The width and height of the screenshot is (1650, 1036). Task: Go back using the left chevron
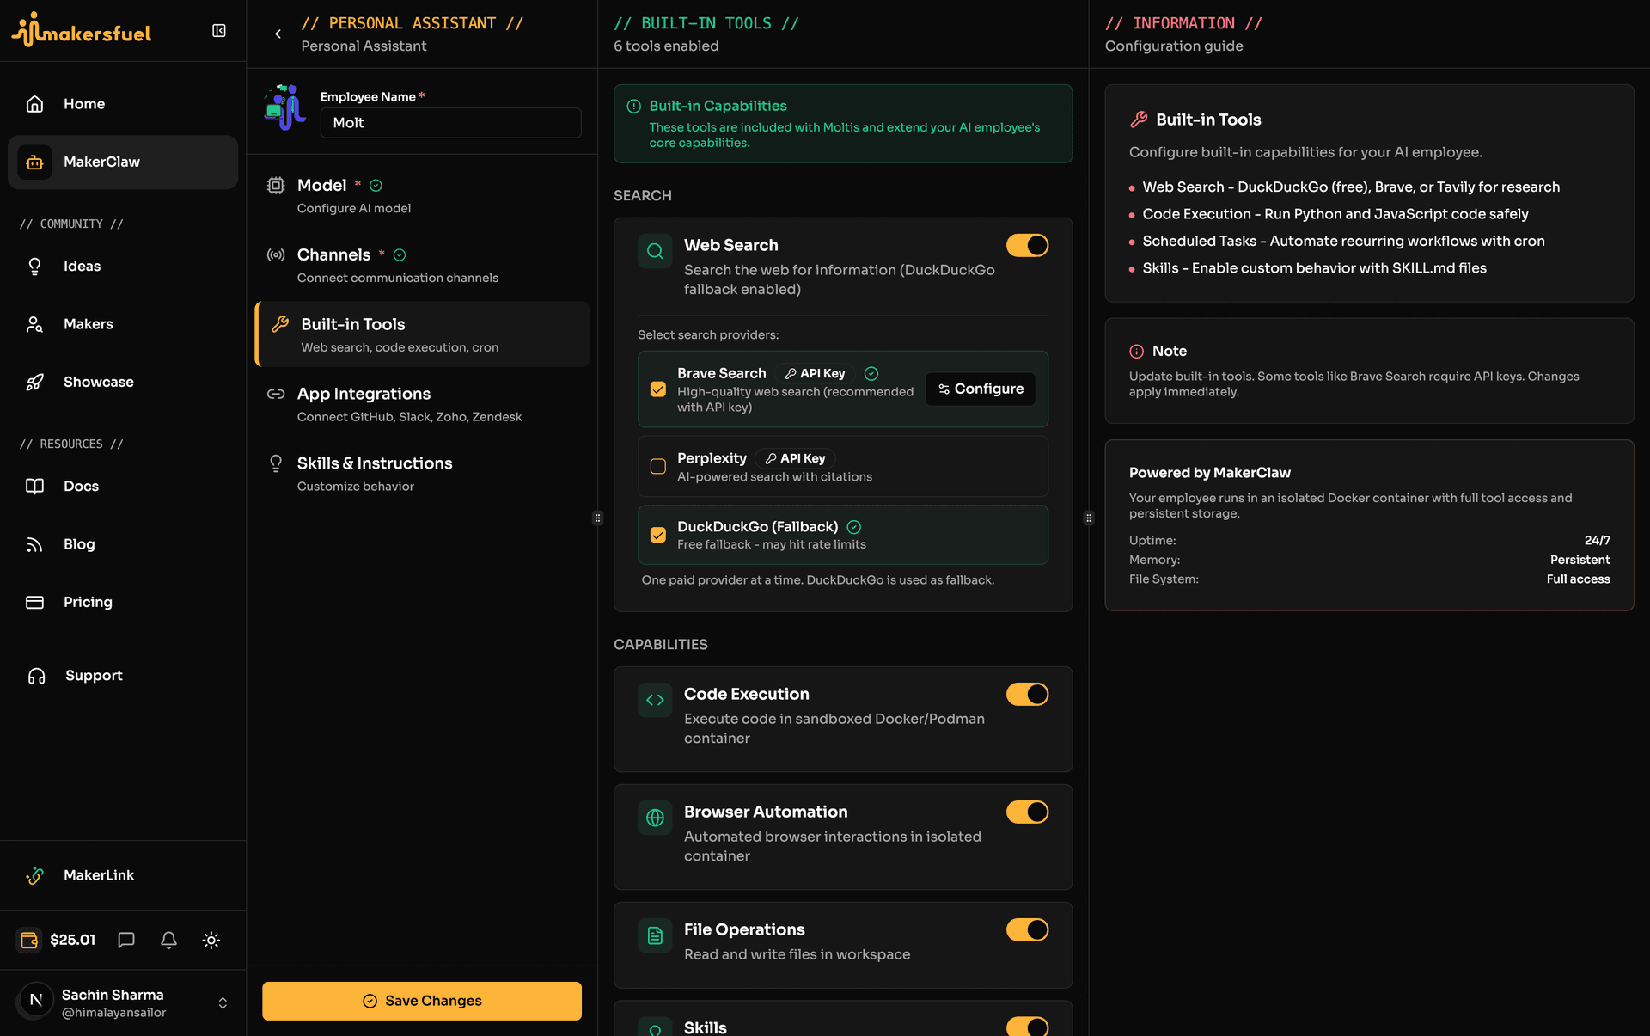[x=278, y=34]
